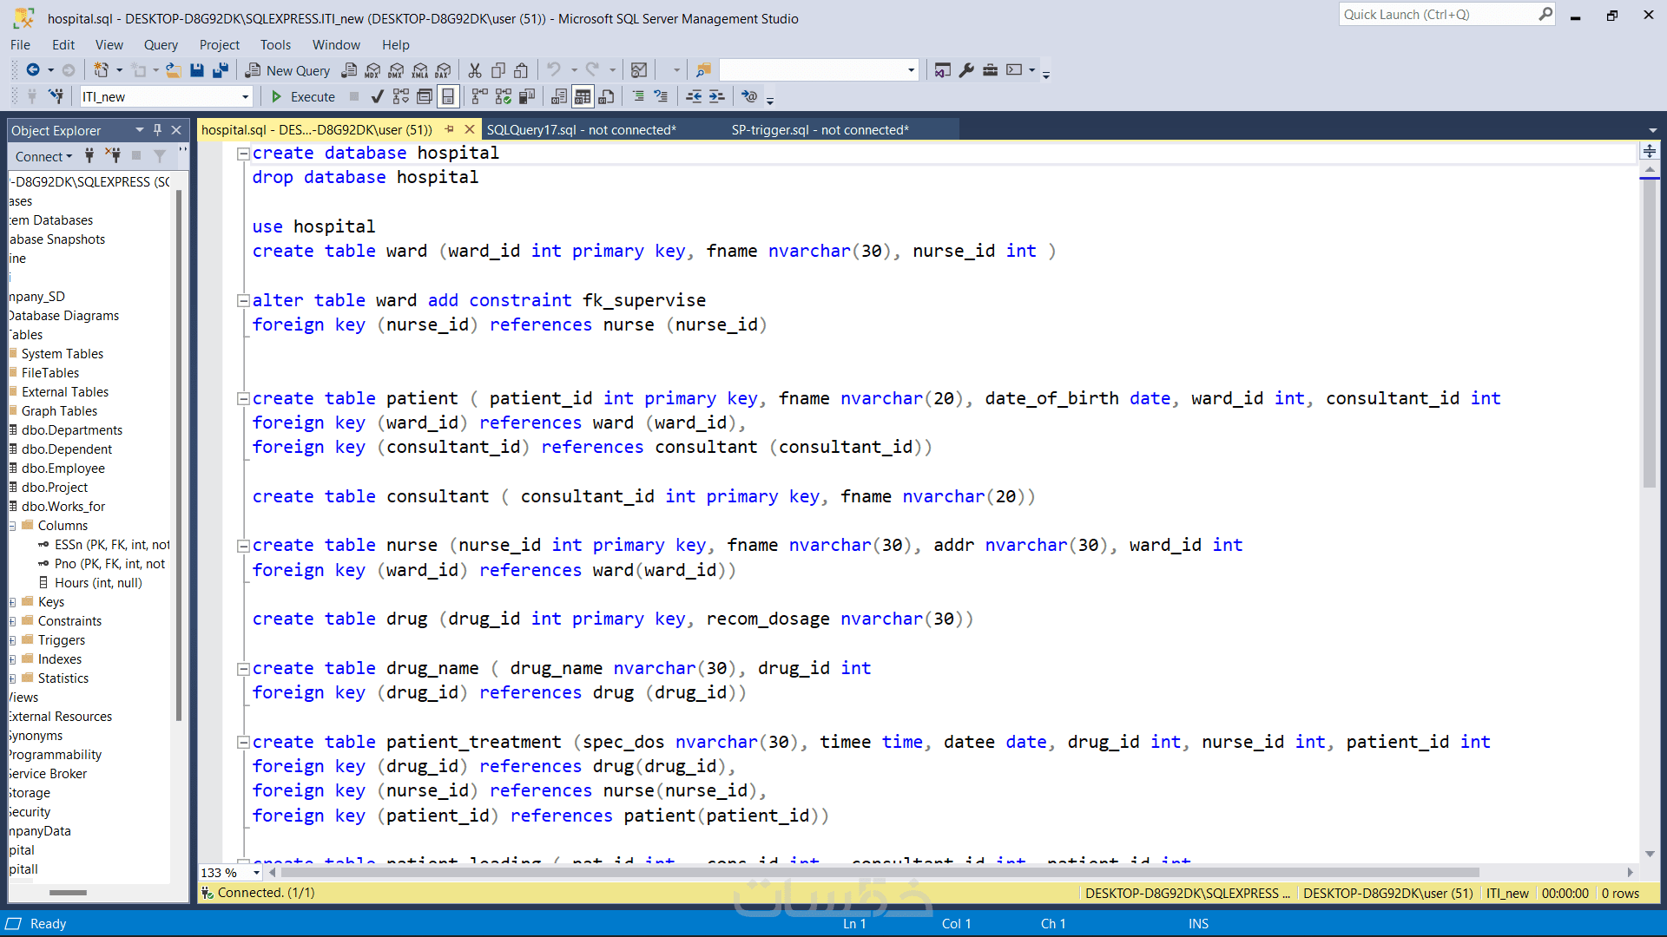Image resolution: width=1667 pixels, height=937 pixels.
Task: Click the Parse checkmark icon
Action: (x=377, y=96)
